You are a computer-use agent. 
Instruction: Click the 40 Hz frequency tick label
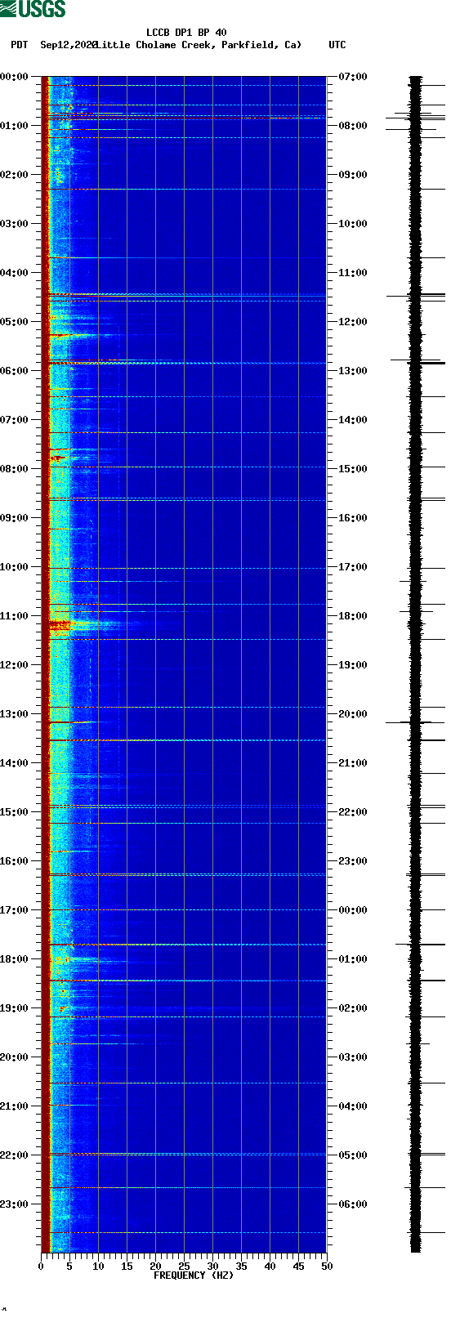click(270, 1267)
